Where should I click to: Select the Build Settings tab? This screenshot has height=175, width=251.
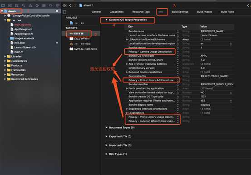pos(180,12)
